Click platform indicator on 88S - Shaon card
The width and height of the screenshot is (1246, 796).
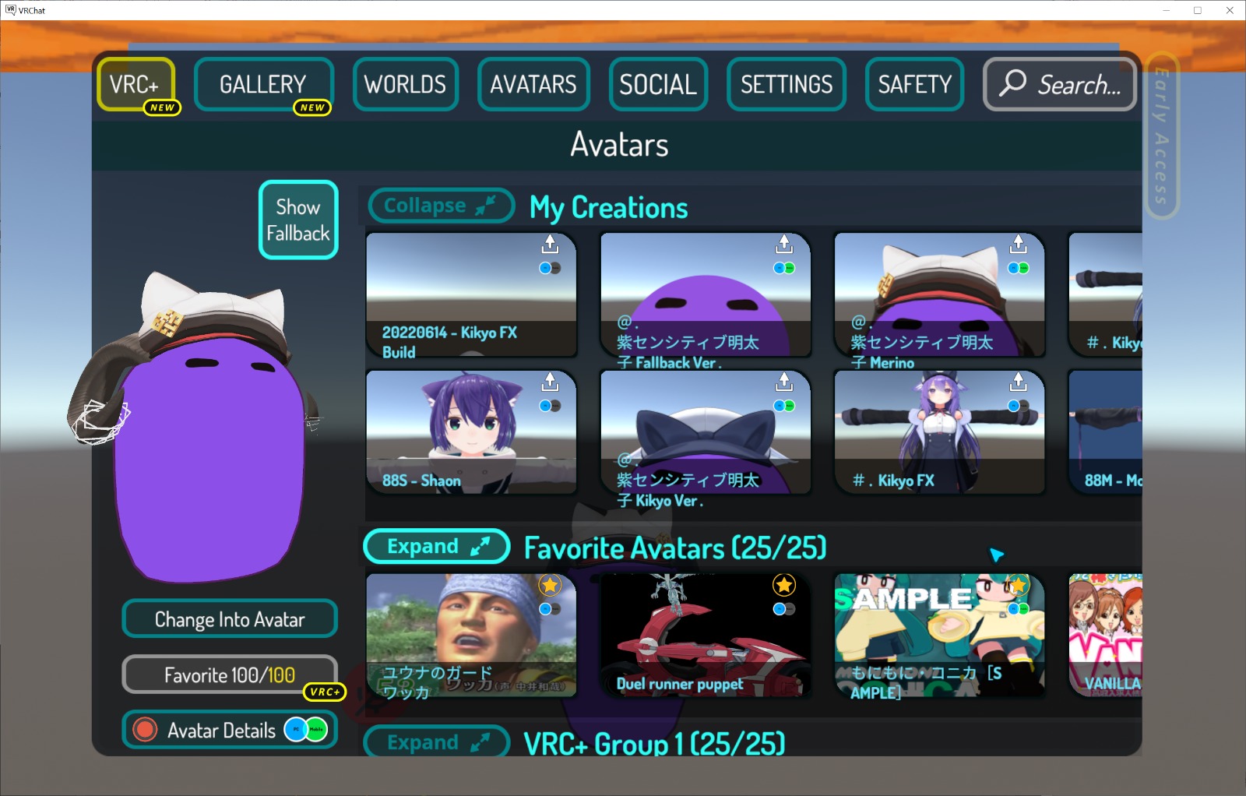pyautogui.click(x=550, y=406)
